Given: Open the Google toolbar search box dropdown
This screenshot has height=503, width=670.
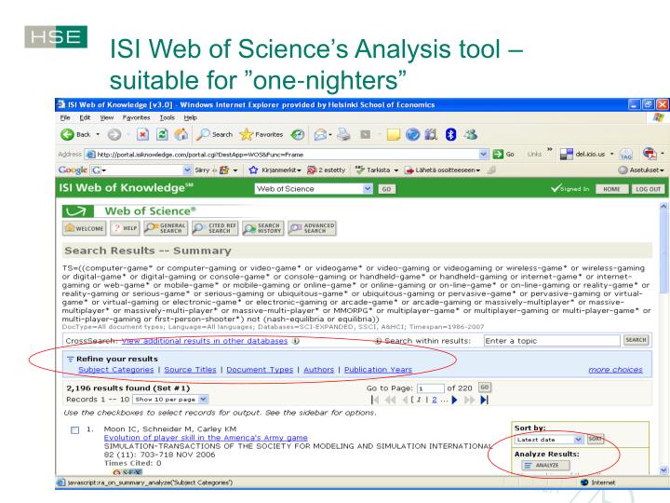Looking at the screenshot, I should point(187,170).
